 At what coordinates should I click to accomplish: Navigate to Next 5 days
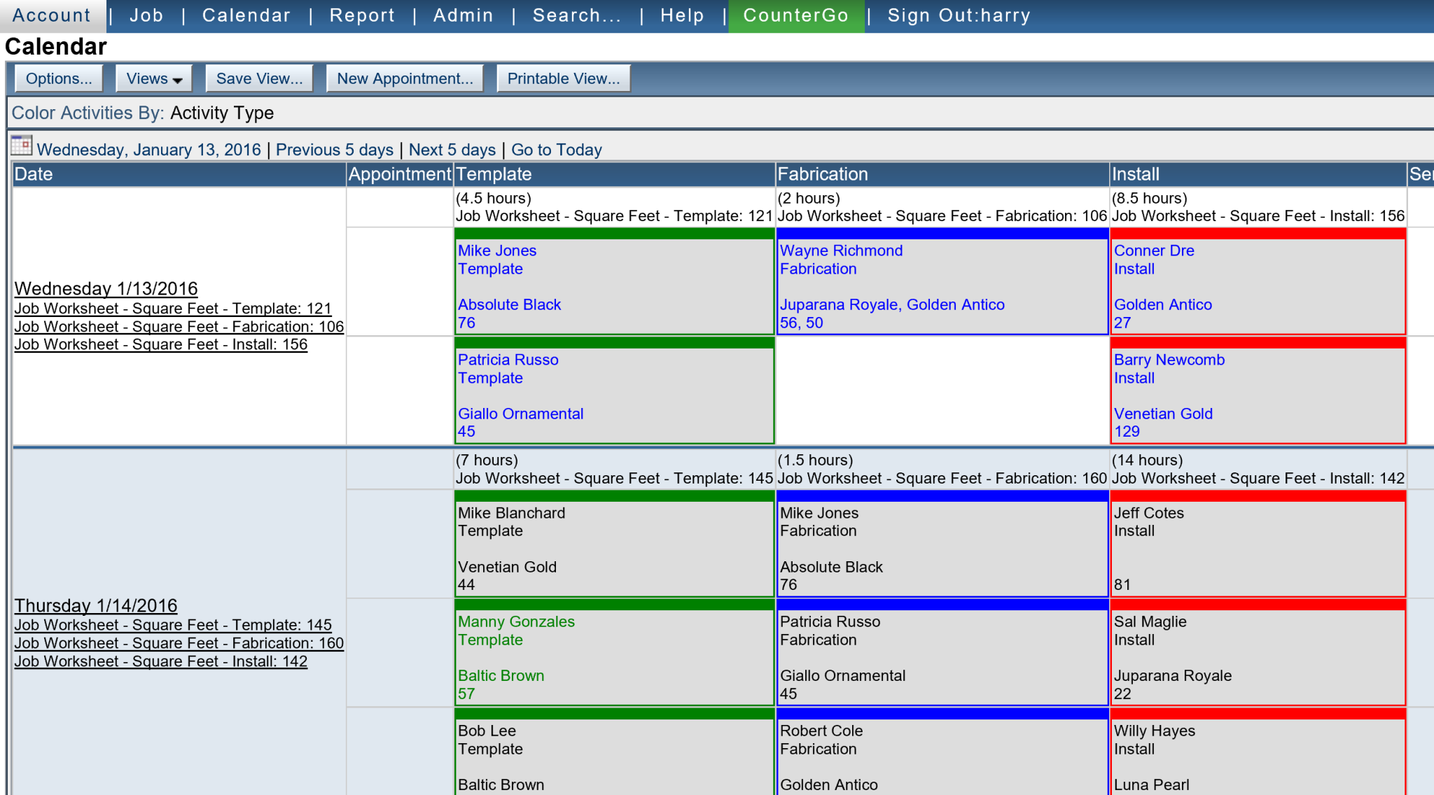[x=452, y=149]
